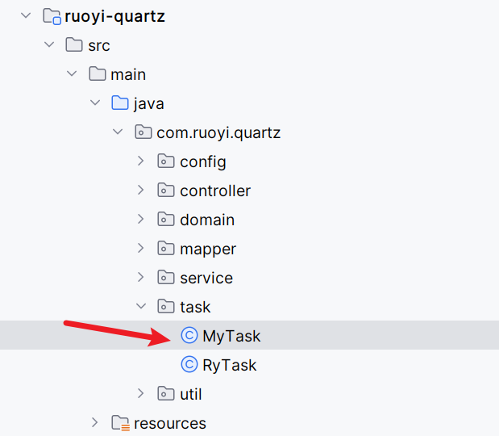Click the java source root folder icon

pyautogui.click(x=120, y=103)
